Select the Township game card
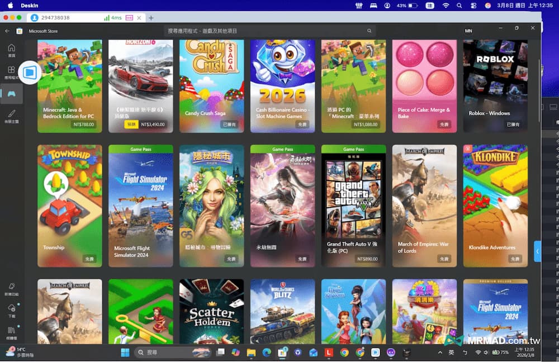 point(70,206)
